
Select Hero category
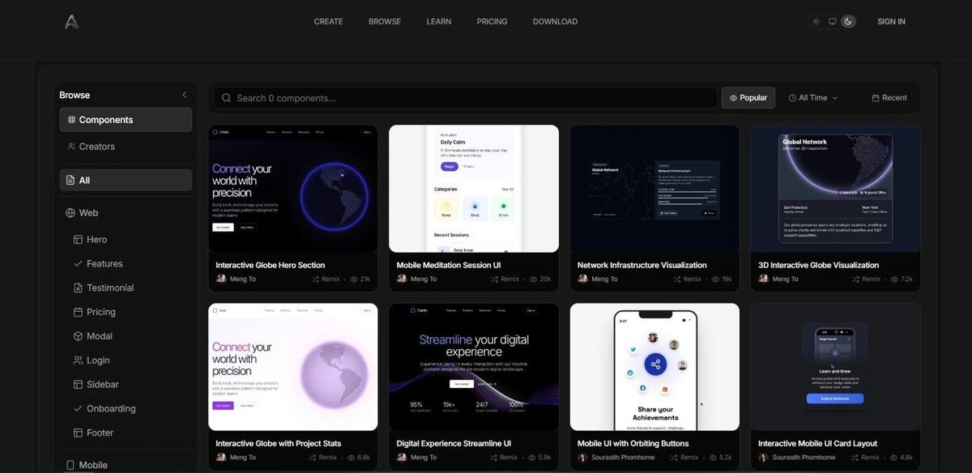click(96, 240)
